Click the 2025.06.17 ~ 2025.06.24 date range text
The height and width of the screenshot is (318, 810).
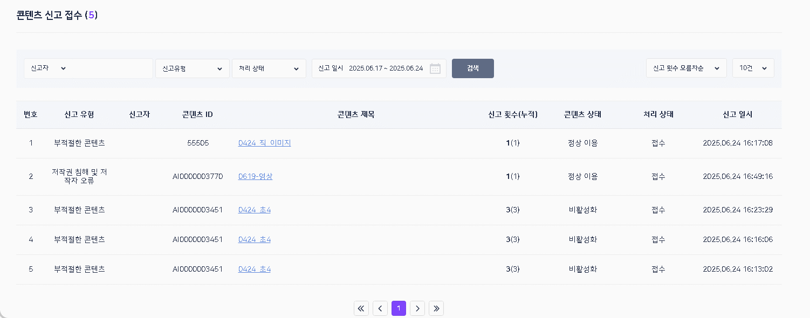point(386,68)
